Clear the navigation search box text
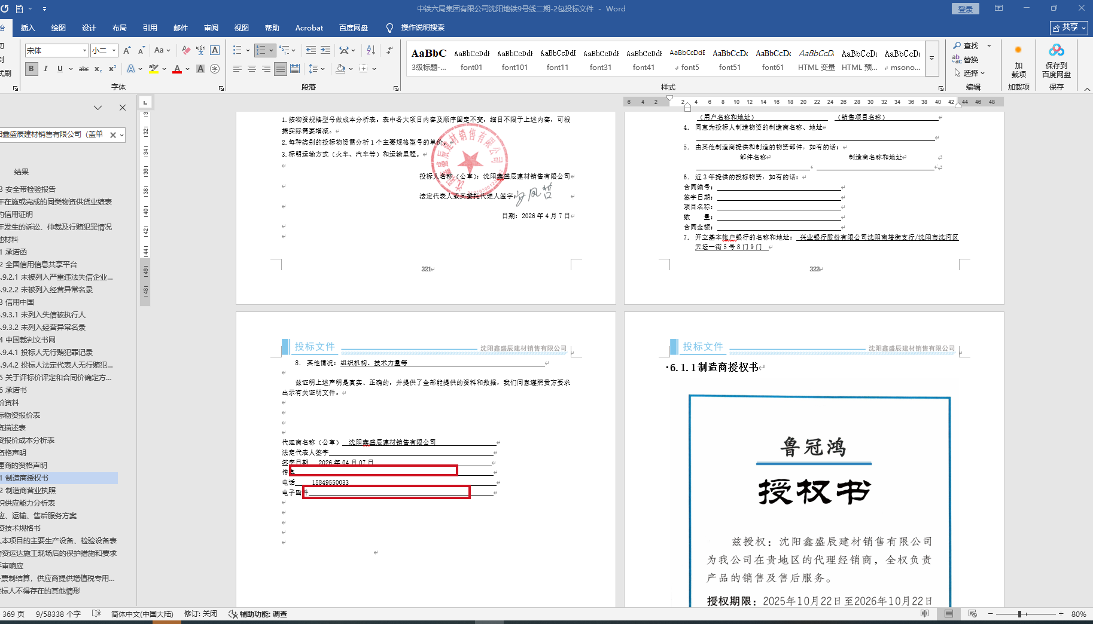The width and height of the screenshot is (1093, 624). (112, 135)
